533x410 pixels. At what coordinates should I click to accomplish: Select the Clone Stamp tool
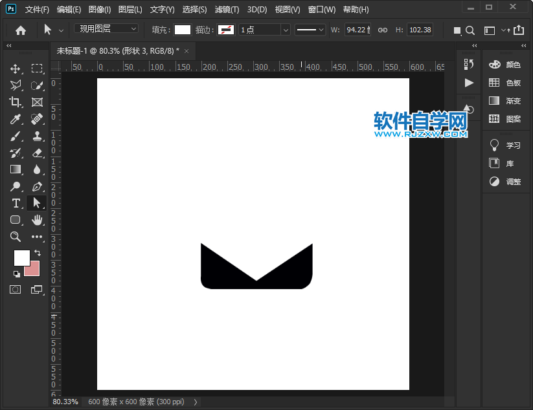click(x=37, y=136)
